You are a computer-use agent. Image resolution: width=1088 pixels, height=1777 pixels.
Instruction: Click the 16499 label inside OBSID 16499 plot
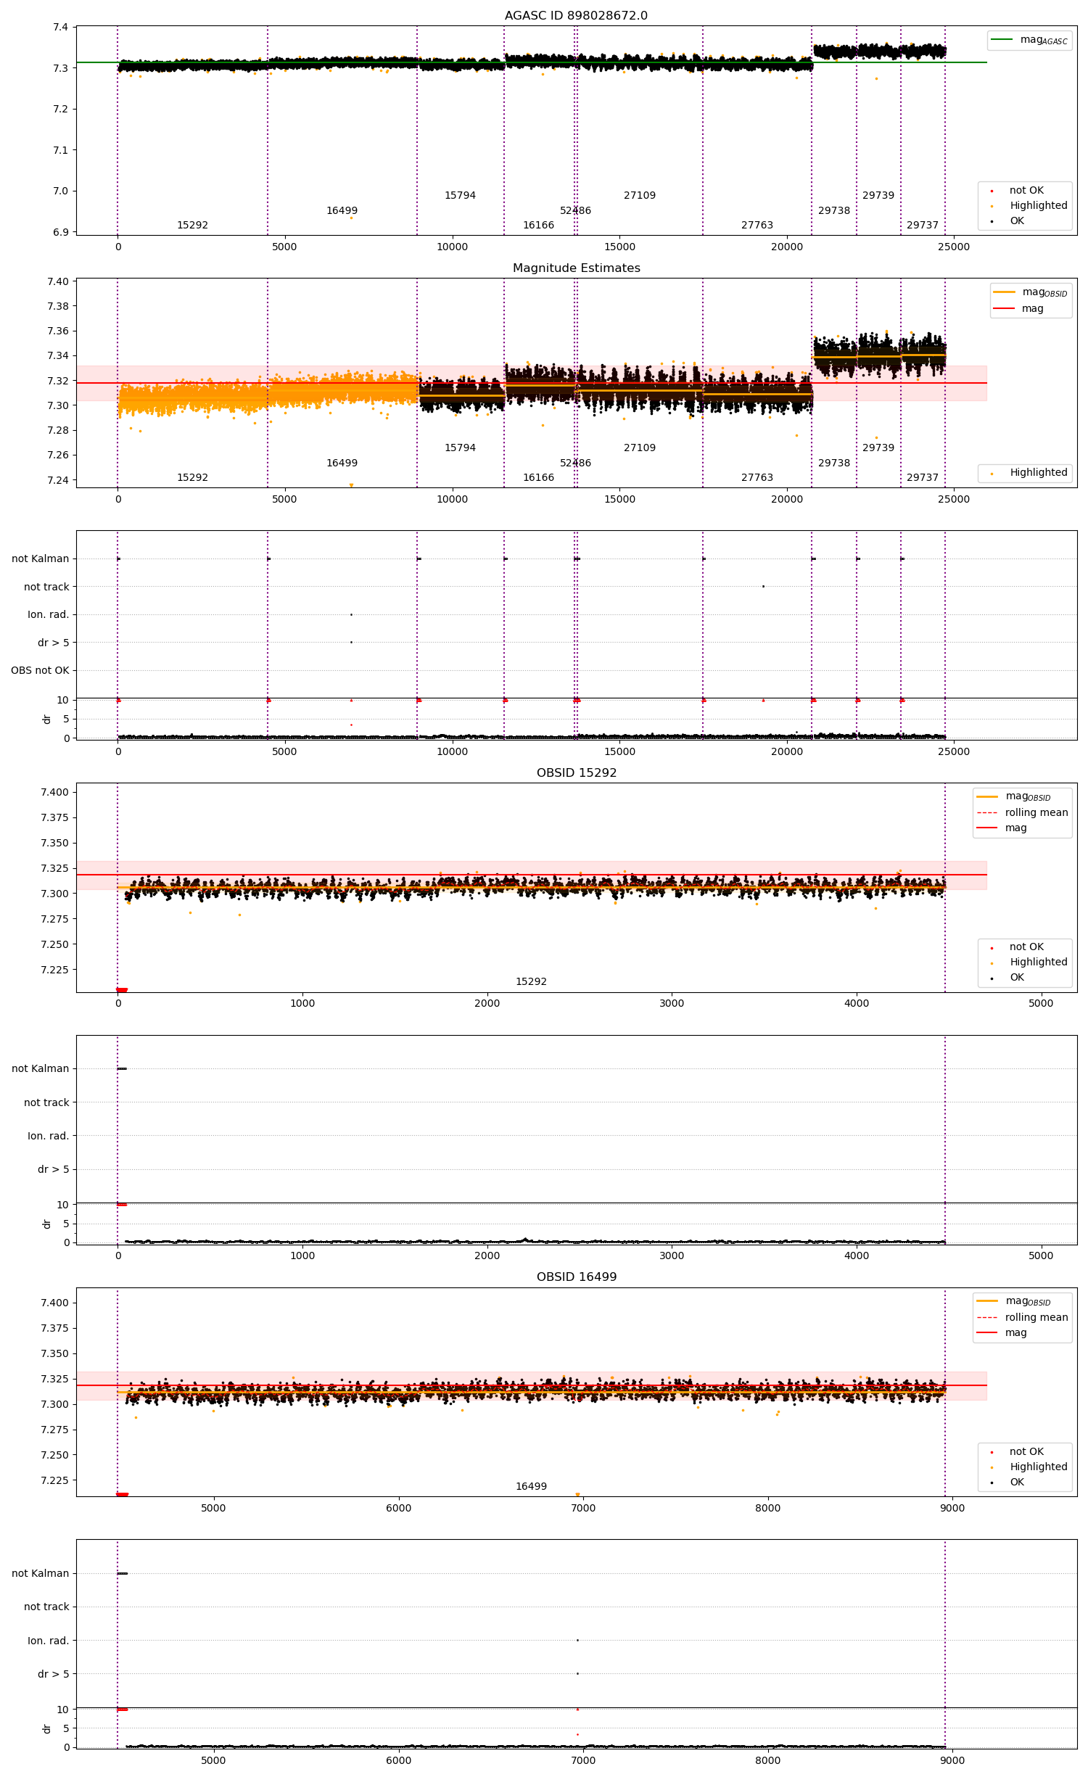(x=531, y=1486)
